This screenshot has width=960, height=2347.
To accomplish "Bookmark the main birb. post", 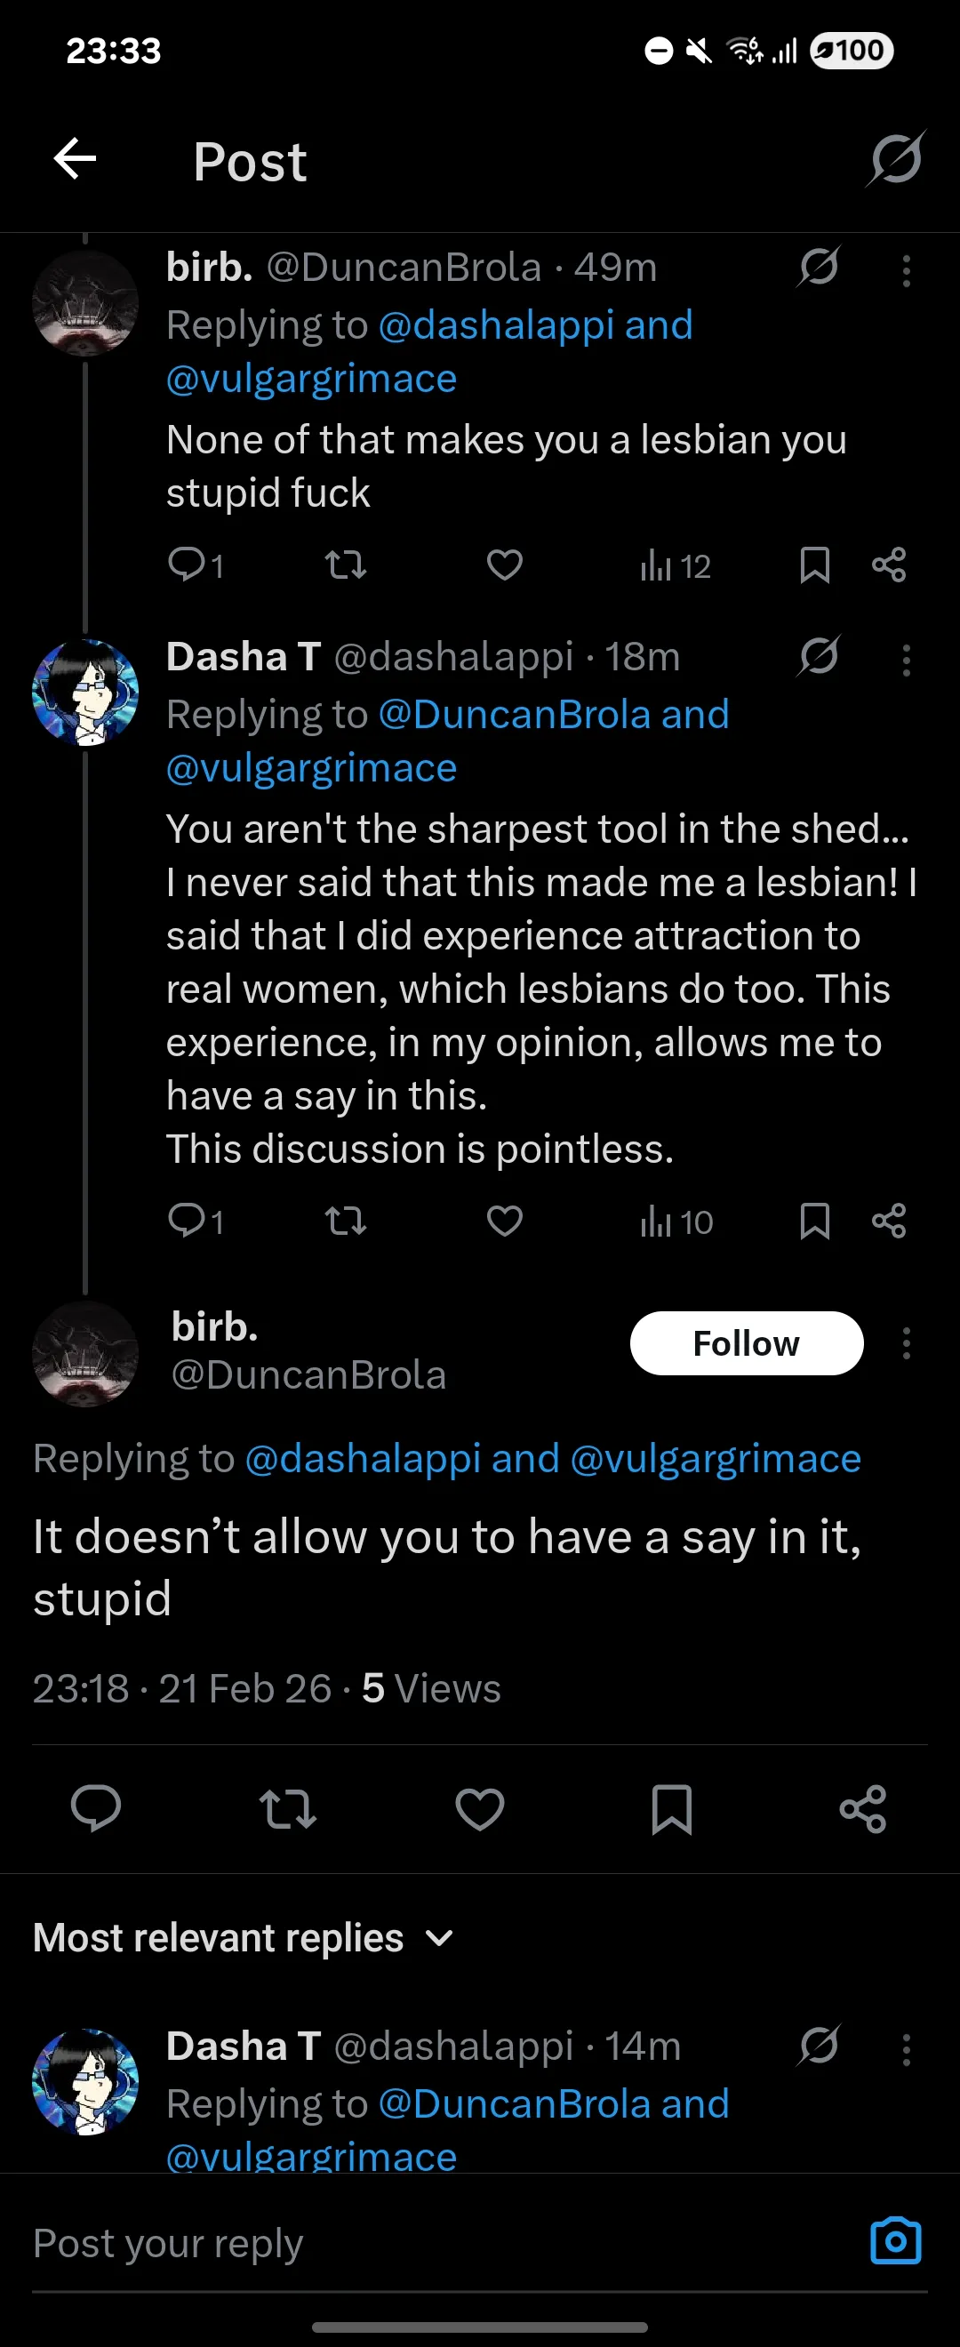I will point(672,1808).
